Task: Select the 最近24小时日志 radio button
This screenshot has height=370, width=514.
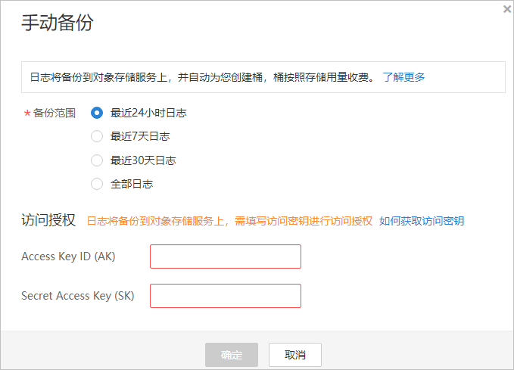Action: [97, 113]
